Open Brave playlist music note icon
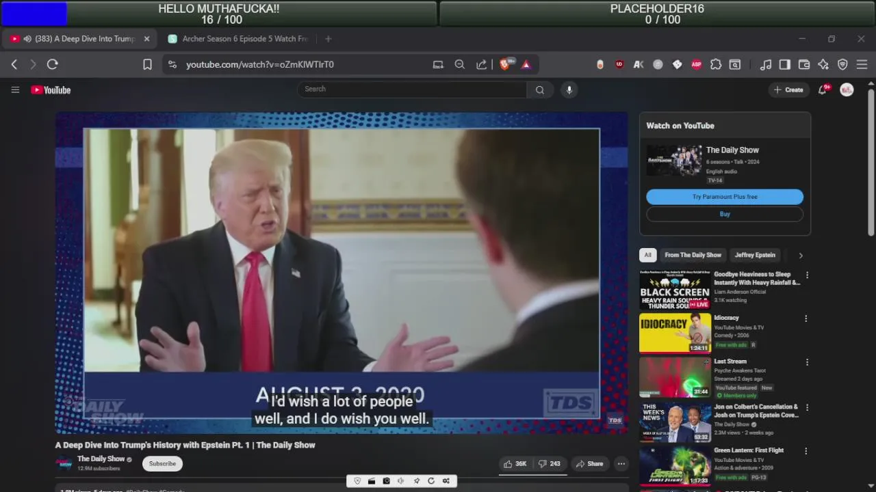The height and width of the screenshot is (492, 876). 766,64
